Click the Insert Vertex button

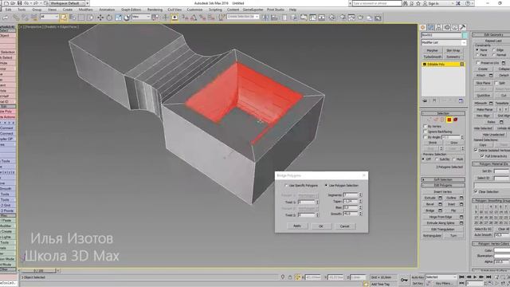click(443, 191)
